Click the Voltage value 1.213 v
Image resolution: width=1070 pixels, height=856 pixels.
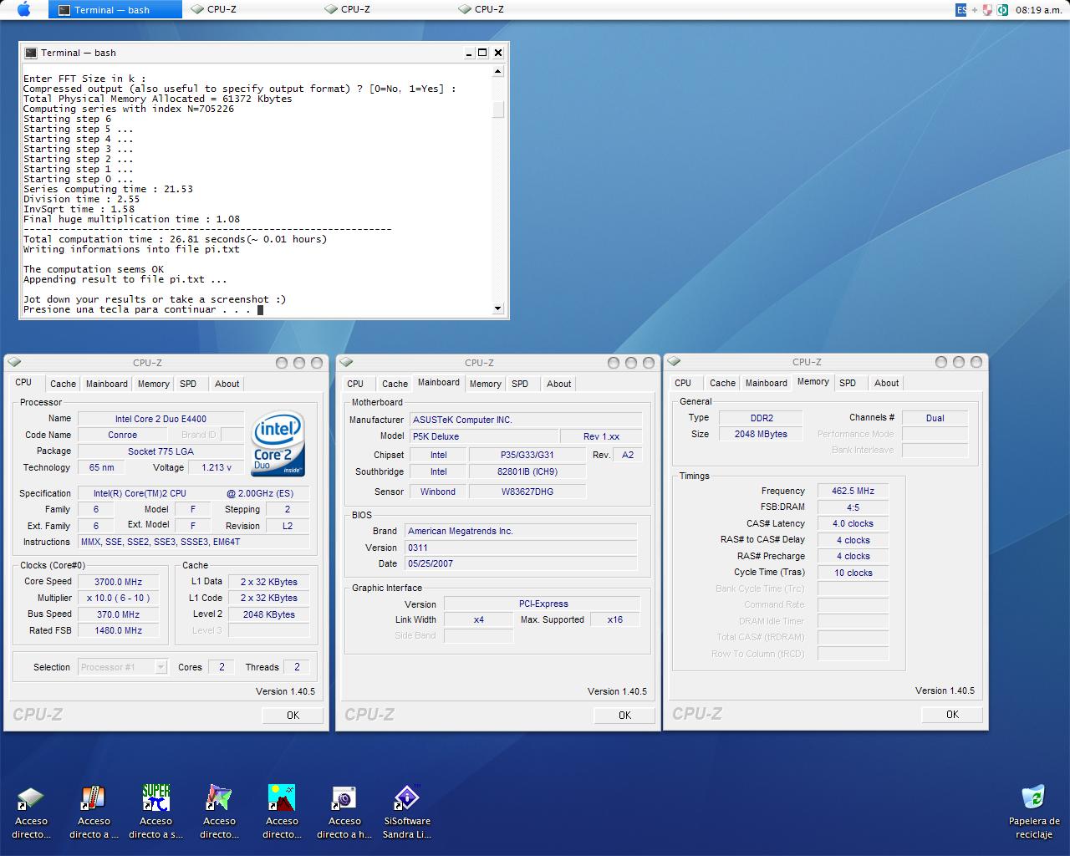[217, 468]
